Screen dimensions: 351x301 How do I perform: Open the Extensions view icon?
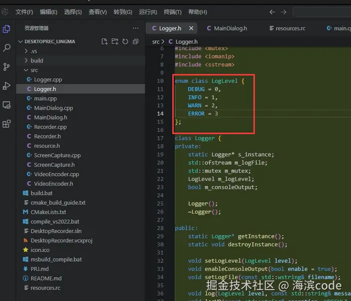click(x=6, y=124)
